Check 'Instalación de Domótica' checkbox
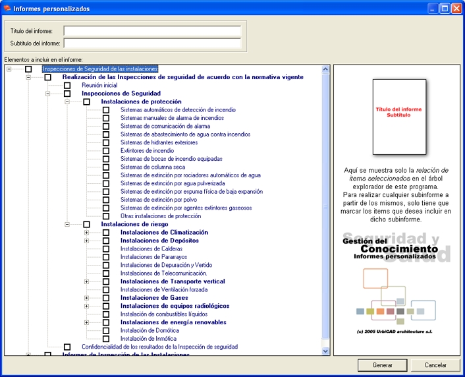 click(x=106, y=330)
